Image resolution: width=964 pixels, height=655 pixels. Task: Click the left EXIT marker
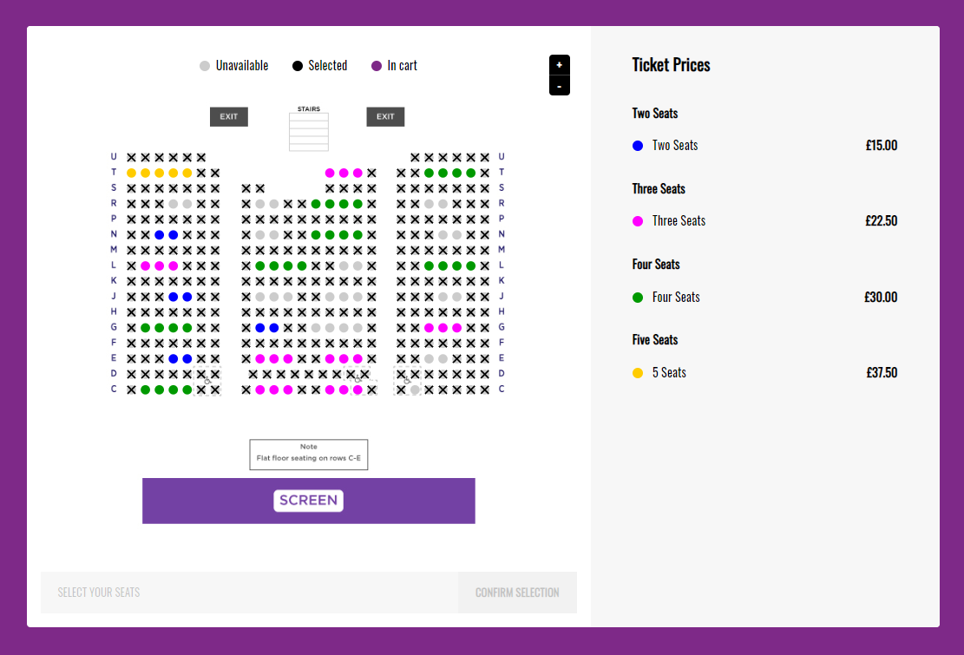pyautogui.click(x=229, y=117)
